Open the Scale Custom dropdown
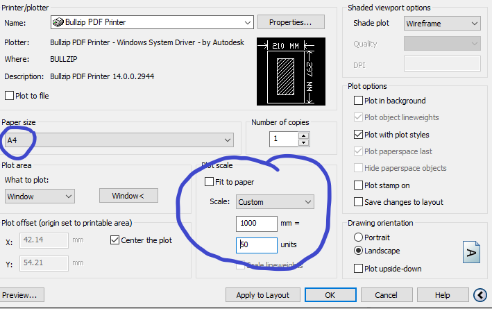 (275, 202)
